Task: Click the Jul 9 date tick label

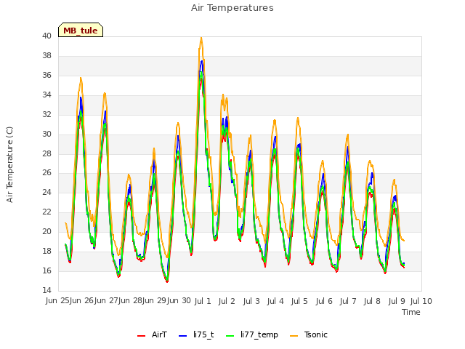Action: pyautogui.click(x=397, y=301)
